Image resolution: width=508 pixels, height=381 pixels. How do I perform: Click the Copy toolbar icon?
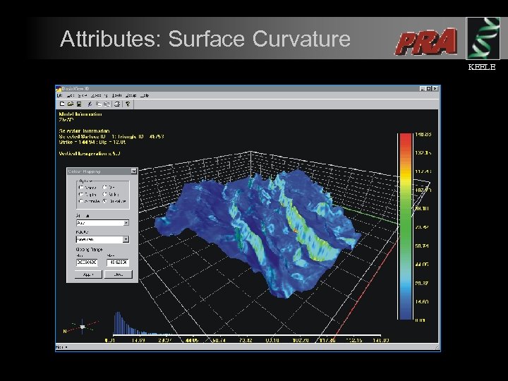pyautogui.click(x=99, y=104)
